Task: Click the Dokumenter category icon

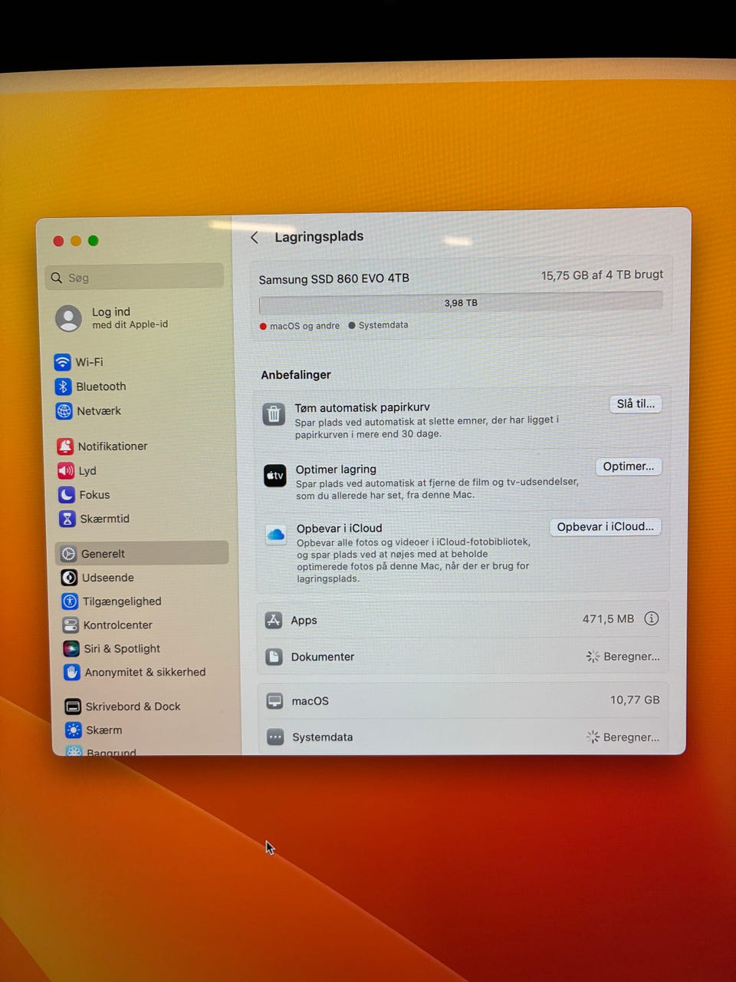Action: point(274,657)
